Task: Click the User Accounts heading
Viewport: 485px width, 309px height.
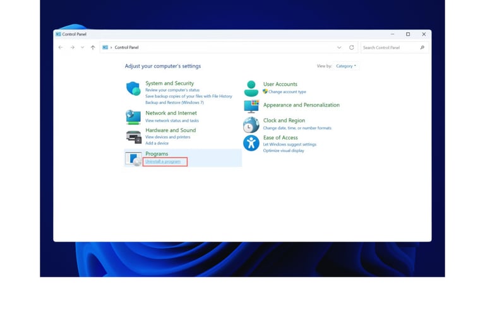Action: click(x=280, y=84)
